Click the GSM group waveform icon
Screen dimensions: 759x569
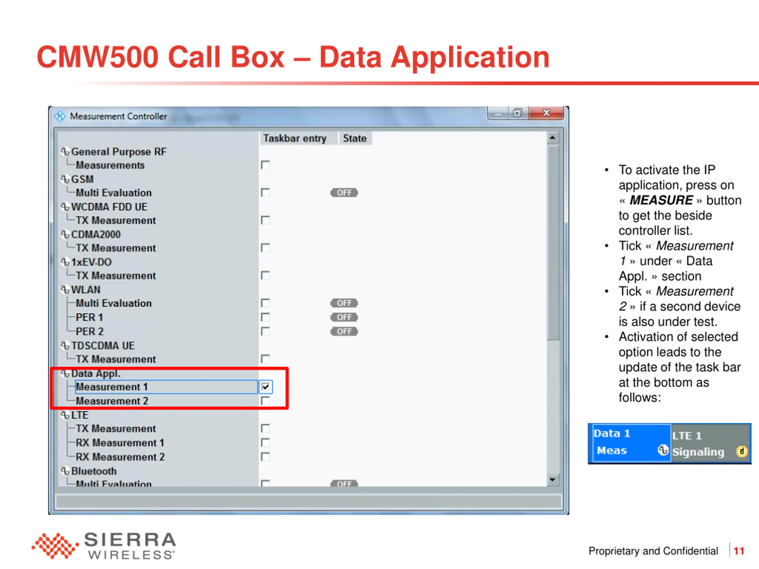(x=65, y=179)
